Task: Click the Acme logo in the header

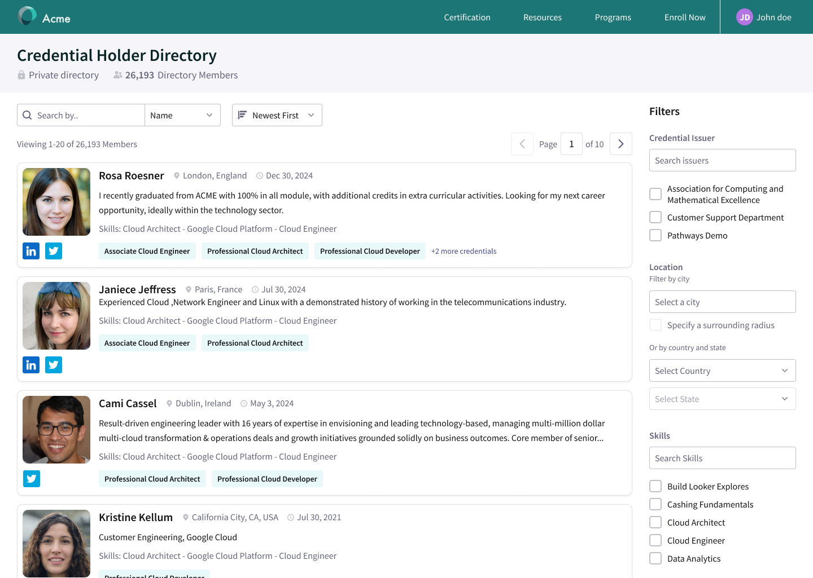Action: pyautogui.click(x=44, y=16)
